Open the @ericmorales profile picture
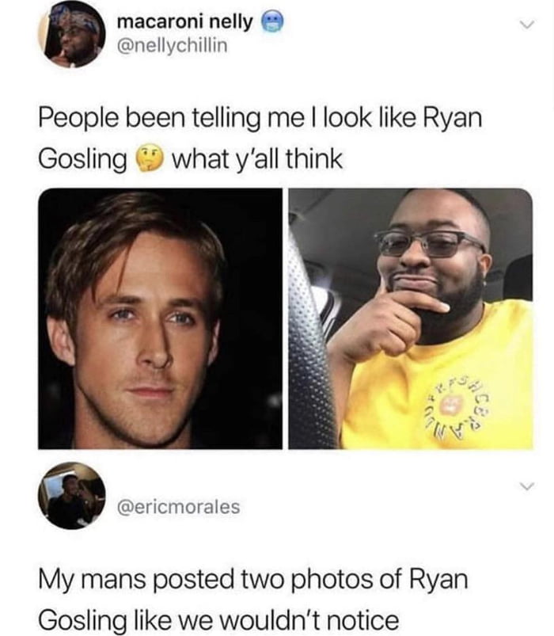The height and width of the screenshot is (636, 554). tap(72, 496)
